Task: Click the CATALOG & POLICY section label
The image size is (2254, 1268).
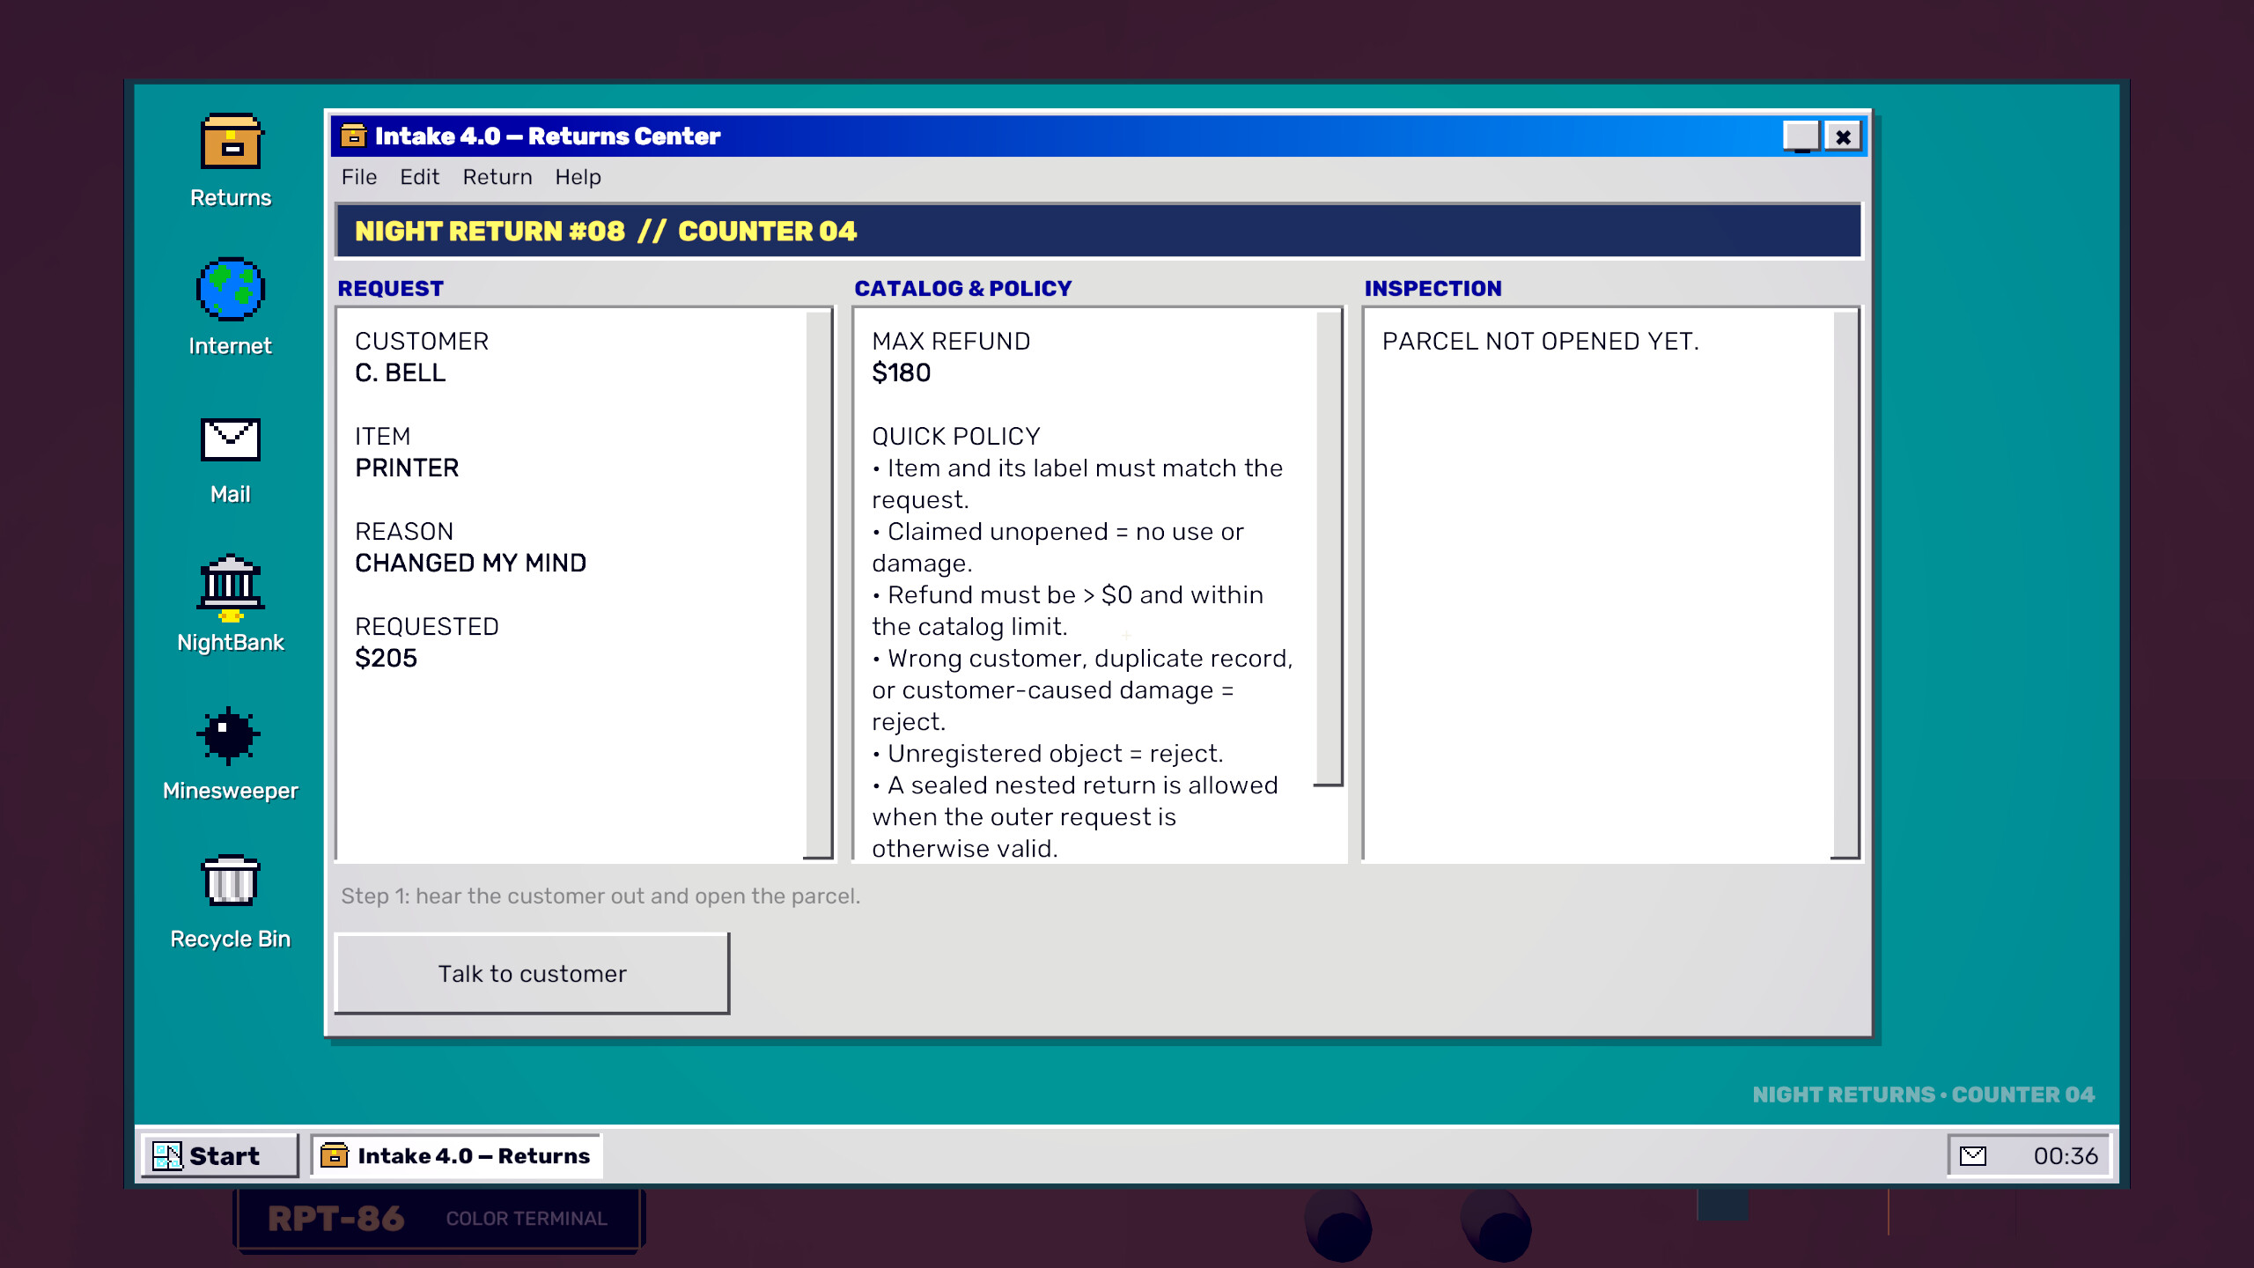Action: click(962, 288)
